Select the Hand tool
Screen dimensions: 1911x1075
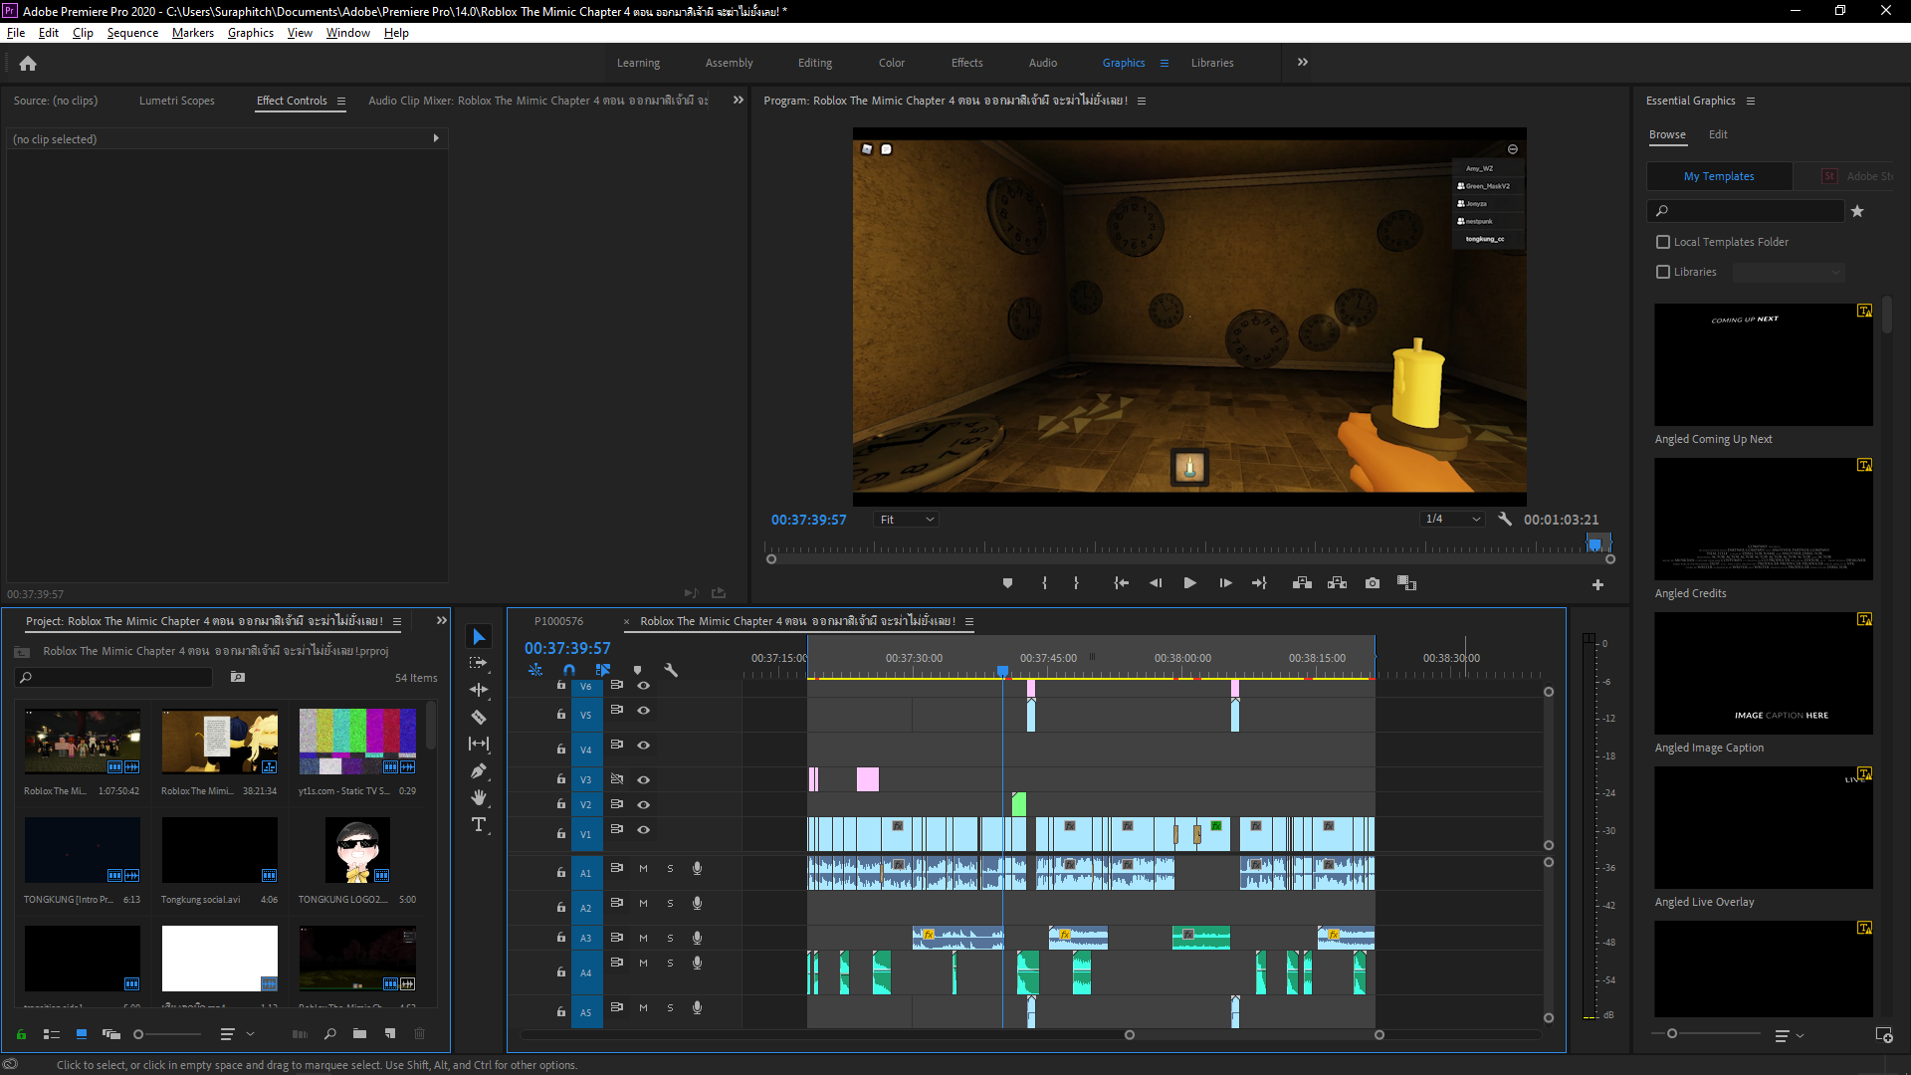pyautogui.click(x=479, y=797)
